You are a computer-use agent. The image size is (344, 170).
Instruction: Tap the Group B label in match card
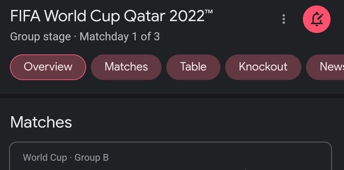point(92,158)
